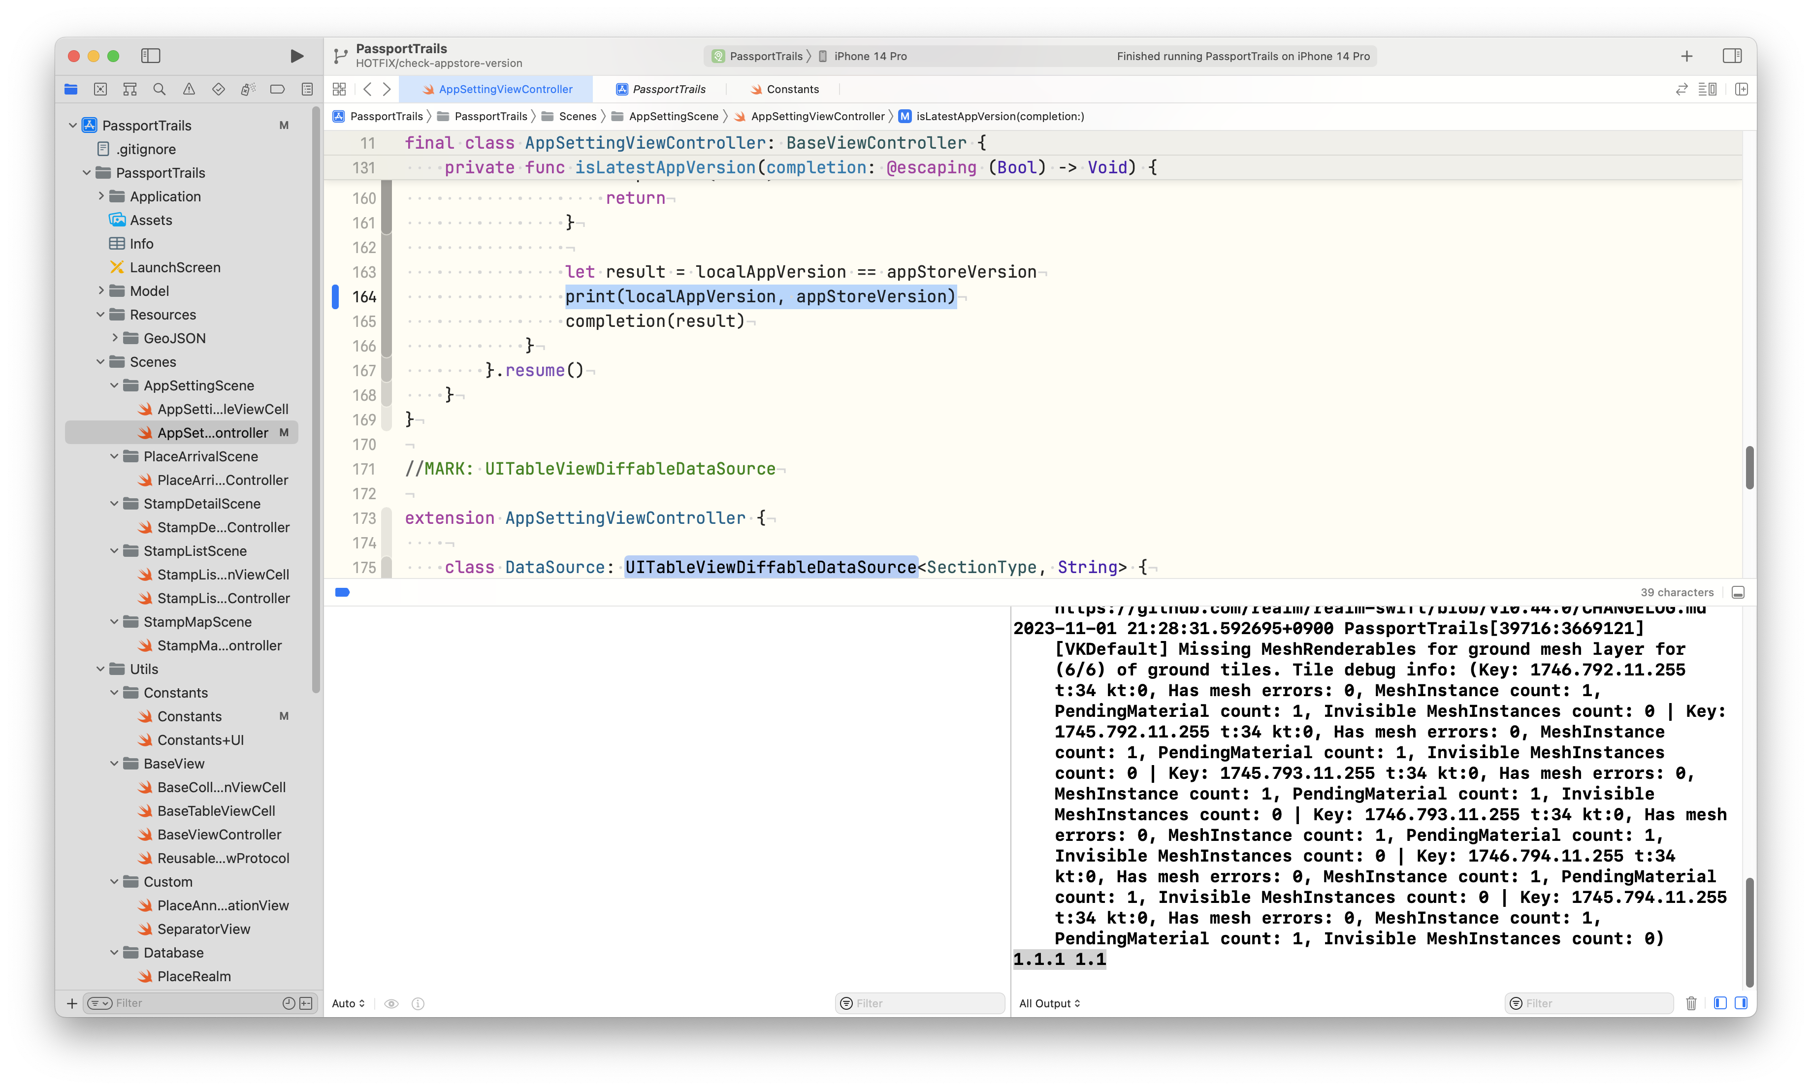This screenshot has height=1090, width=1812.
Task: Expand the Model folder
Action: [x=100, y=291]
